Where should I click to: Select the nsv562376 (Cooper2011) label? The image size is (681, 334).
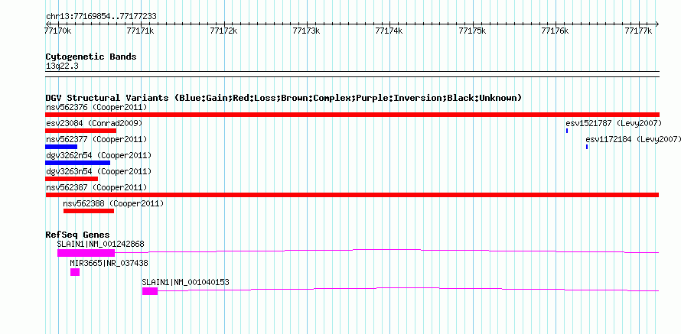point(96,107)
